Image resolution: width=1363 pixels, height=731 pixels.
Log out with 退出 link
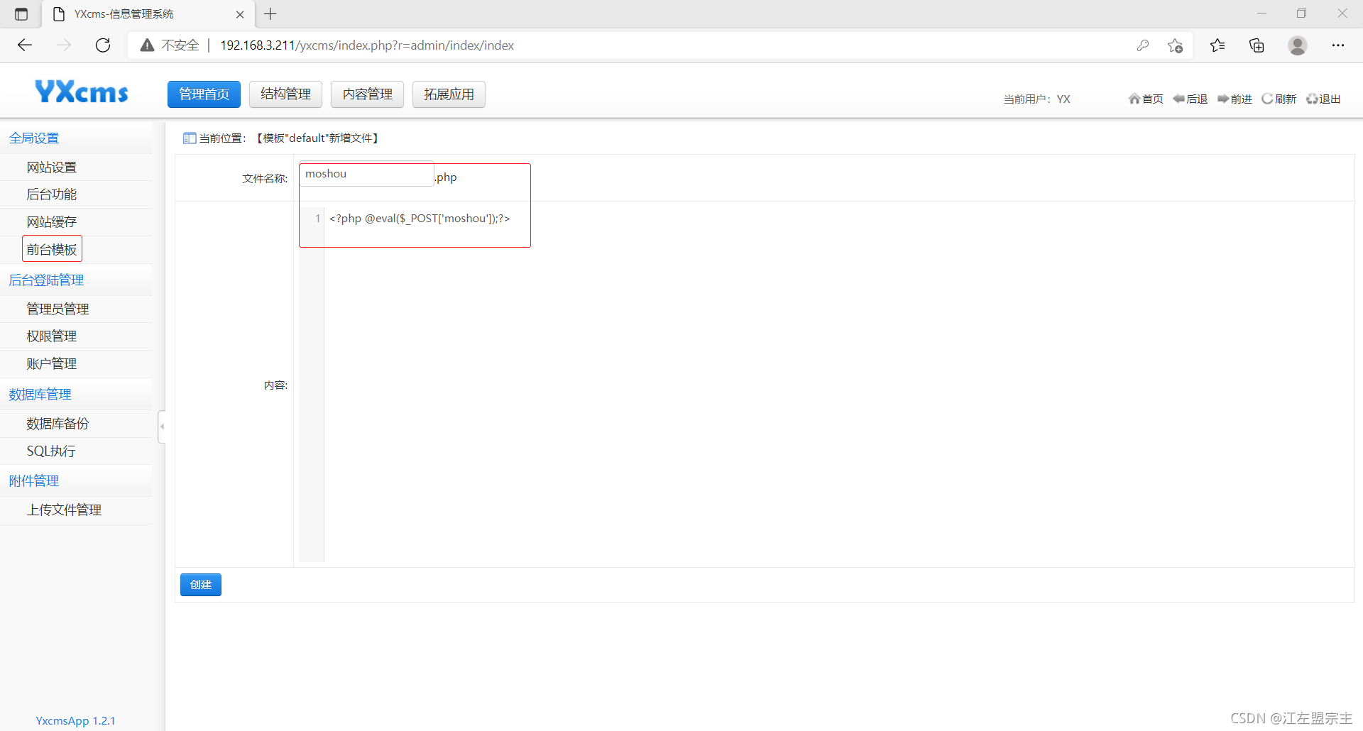point(1323,99)
